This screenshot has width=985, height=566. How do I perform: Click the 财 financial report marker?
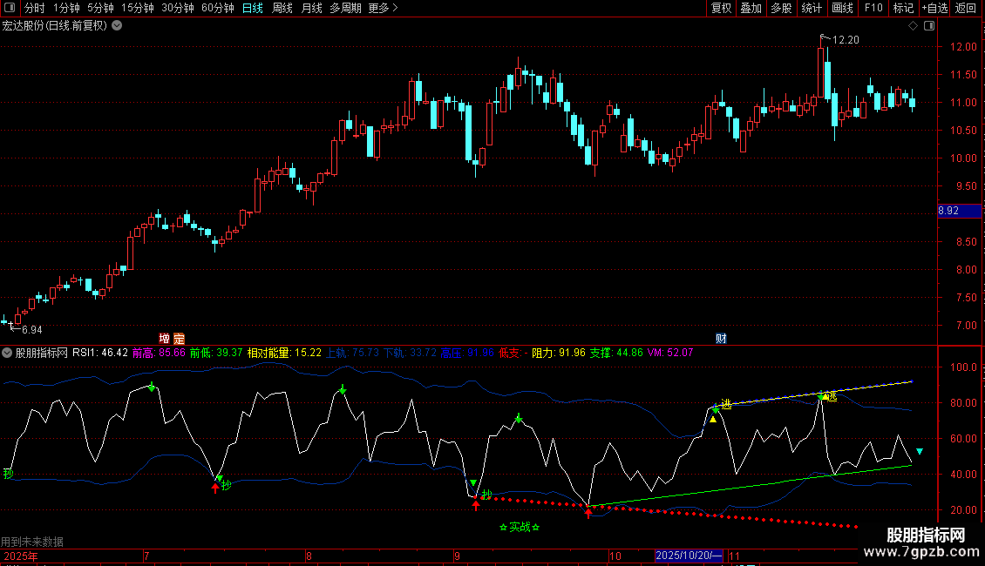pos(721,339)
